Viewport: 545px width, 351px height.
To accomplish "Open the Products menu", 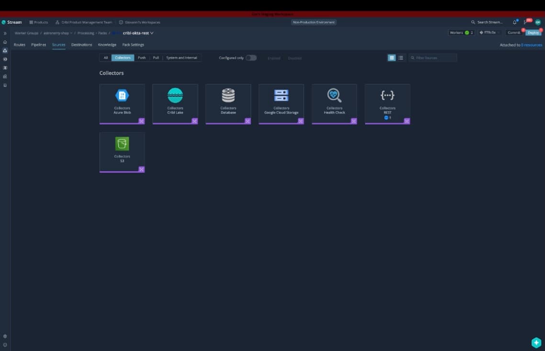I will click(x=40, y=22).
